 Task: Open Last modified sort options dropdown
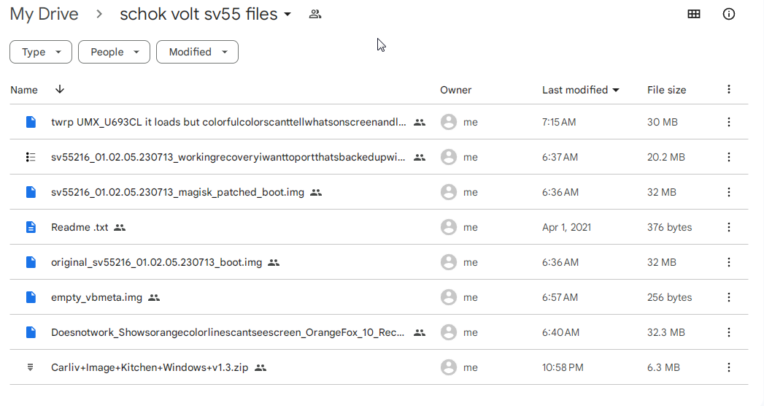(616, 90)
